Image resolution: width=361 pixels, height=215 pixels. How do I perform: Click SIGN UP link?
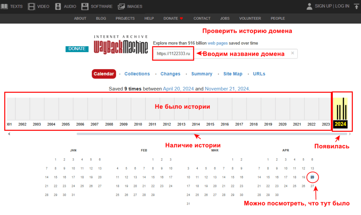323,6
